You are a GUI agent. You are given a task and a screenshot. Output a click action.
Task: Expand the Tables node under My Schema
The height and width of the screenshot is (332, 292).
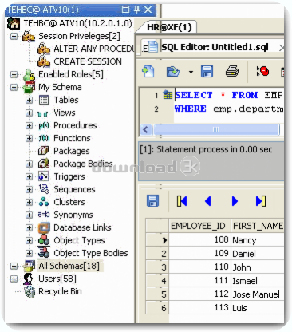point(29,100)
